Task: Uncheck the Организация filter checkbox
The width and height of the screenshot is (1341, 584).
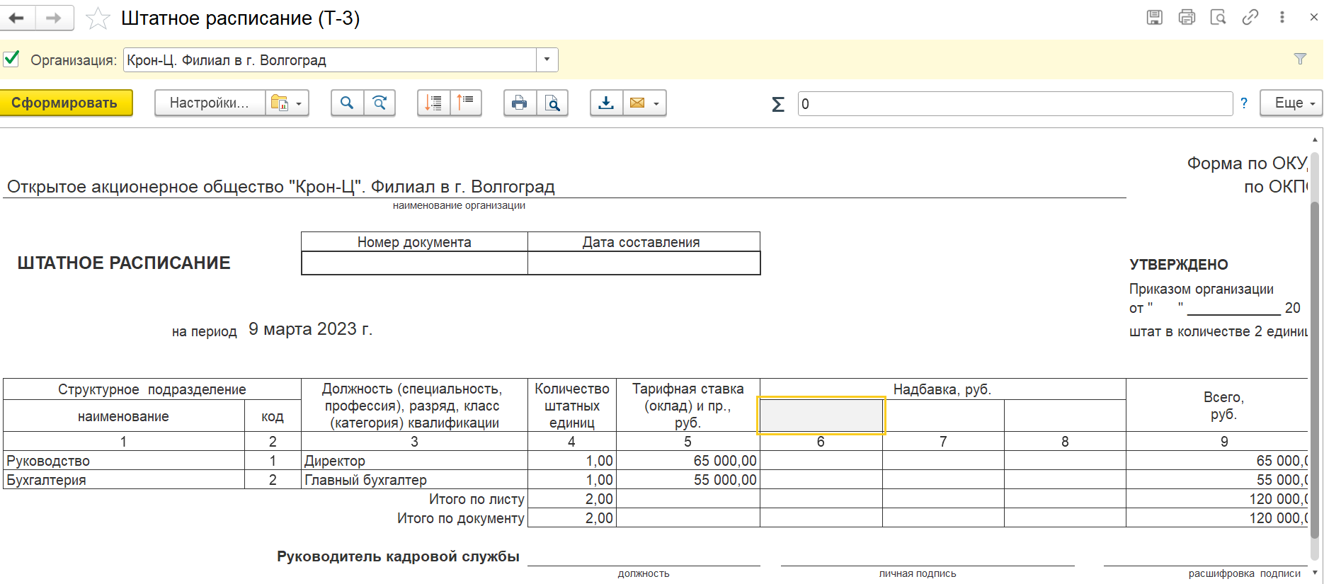Action: (11, 59)
